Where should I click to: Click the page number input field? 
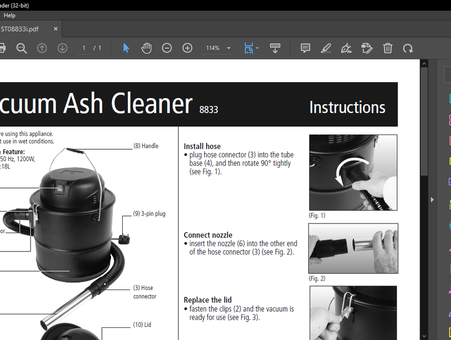pos(83,48)
